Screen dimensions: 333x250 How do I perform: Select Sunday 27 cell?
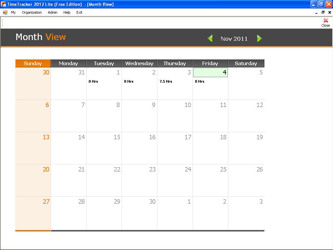point(33,213)
